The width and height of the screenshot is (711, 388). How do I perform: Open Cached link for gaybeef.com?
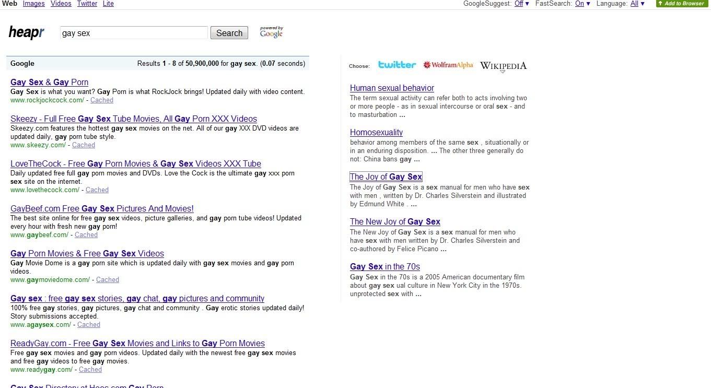[86, 235]
